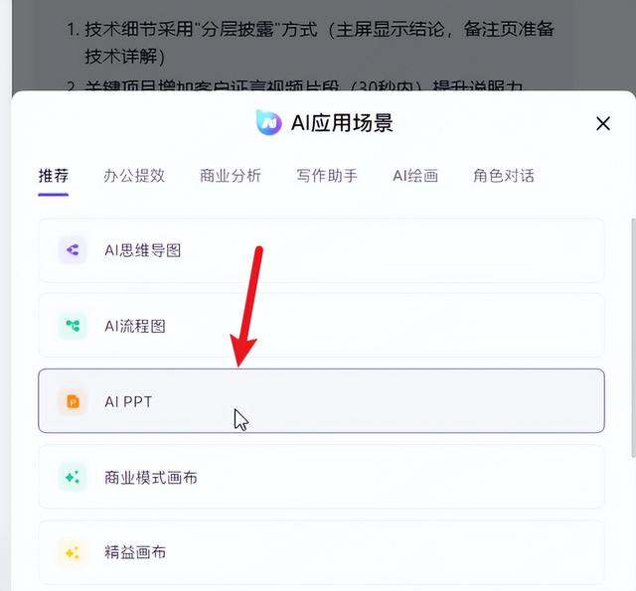Click the dimmed document text behind panel
The width and height of the screenshot is (636, 591).
pyautogui.click(x=310, y=43)
